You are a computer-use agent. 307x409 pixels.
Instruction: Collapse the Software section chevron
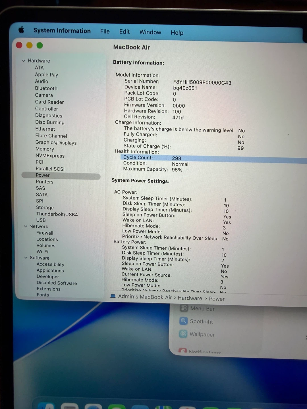(26, 258)
